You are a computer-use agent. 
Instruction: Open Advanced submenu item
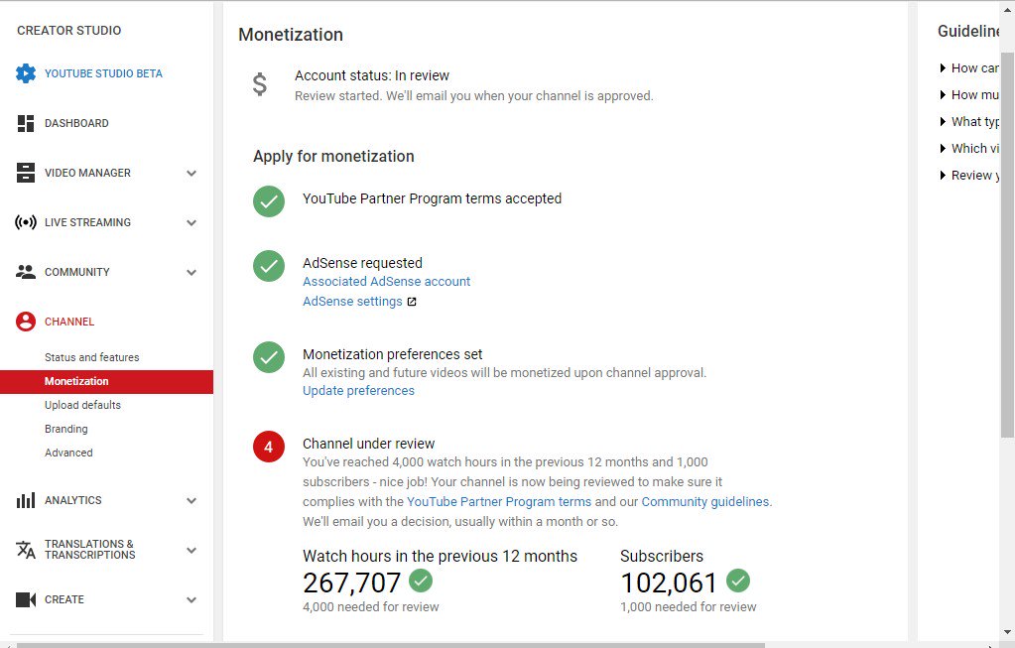[68, 453]
